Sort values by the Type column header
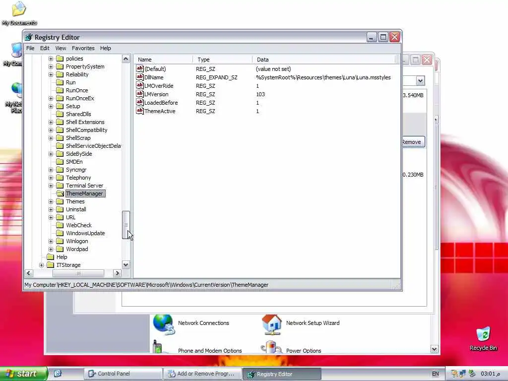The image size is (508, 381). pyautogui.click(x=223, y=60)
